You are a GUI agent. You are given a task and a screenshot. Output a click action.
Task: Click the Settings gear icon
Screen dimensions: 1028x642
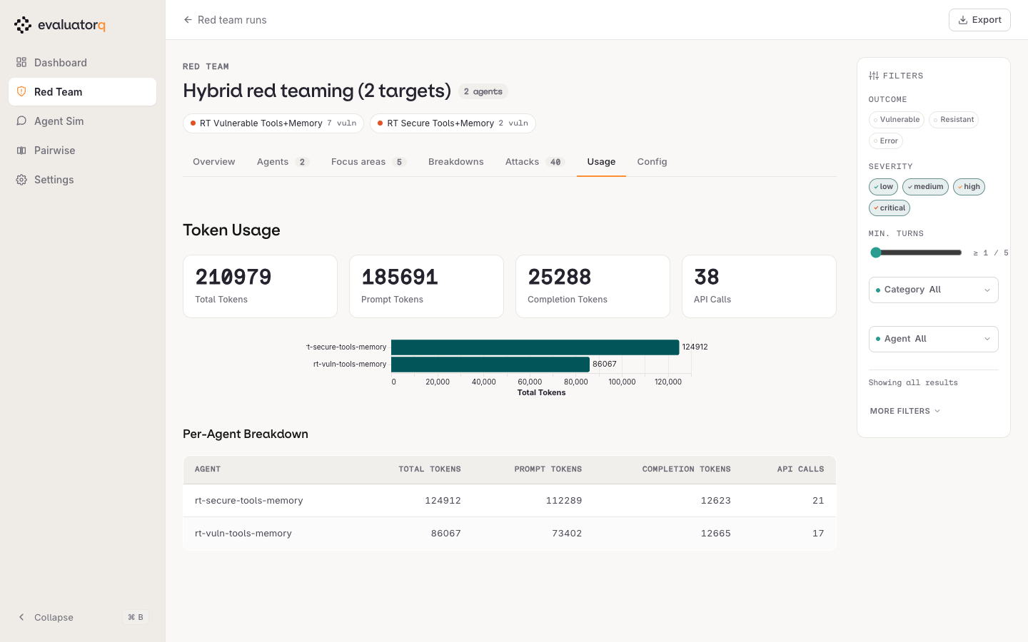[21, 180]
